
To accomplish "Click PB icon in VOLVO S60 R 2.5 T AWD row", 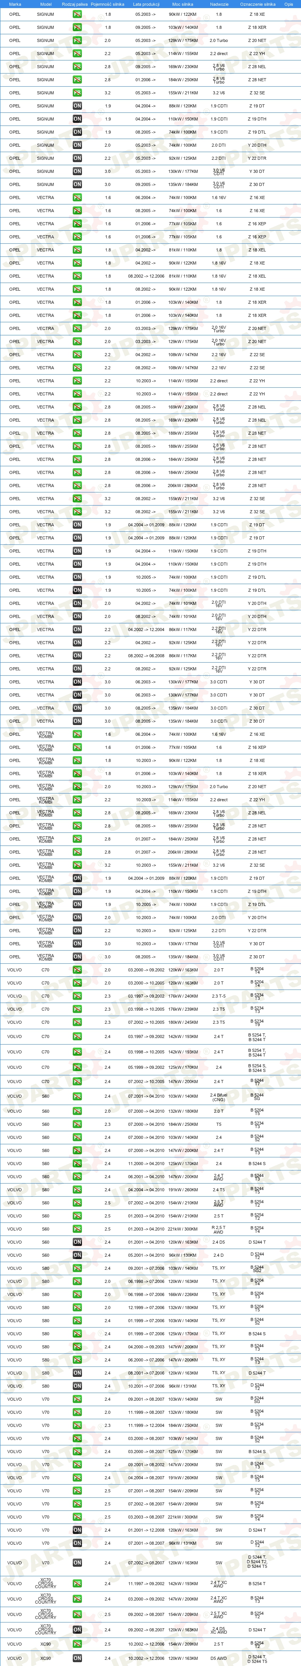I will (77, 1229).
